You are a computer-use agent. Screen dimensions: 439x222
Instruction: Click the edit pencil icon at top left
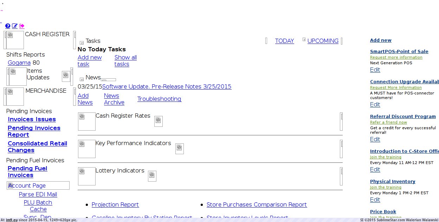(15, 26)
